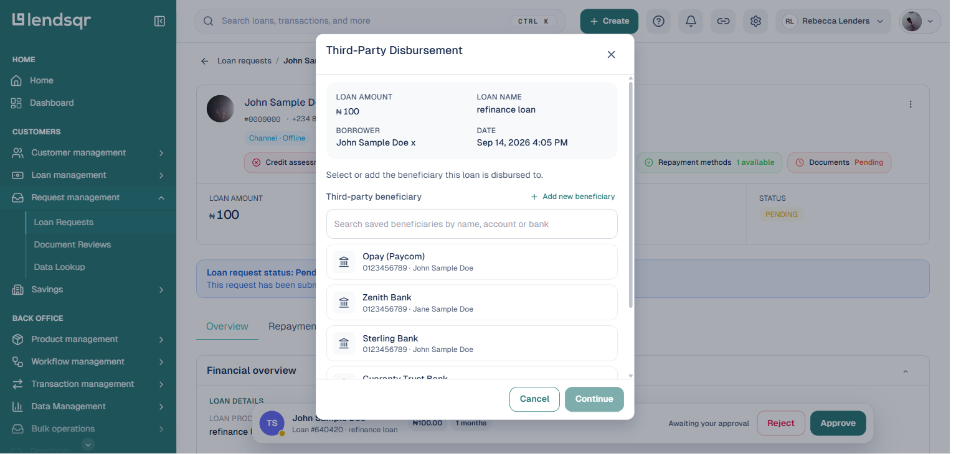Open Data Lookup submenu item
This screenshot has height=454, width=956.
[59, 267]
